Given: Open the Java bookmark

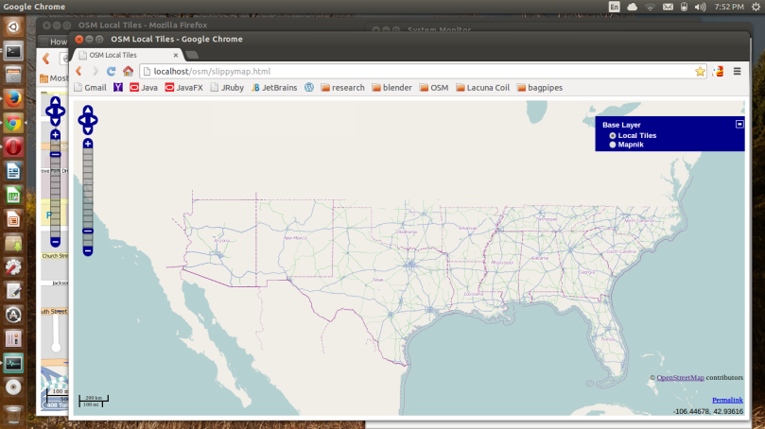Looking at the screenshot, I should click(x=144, y=88).
